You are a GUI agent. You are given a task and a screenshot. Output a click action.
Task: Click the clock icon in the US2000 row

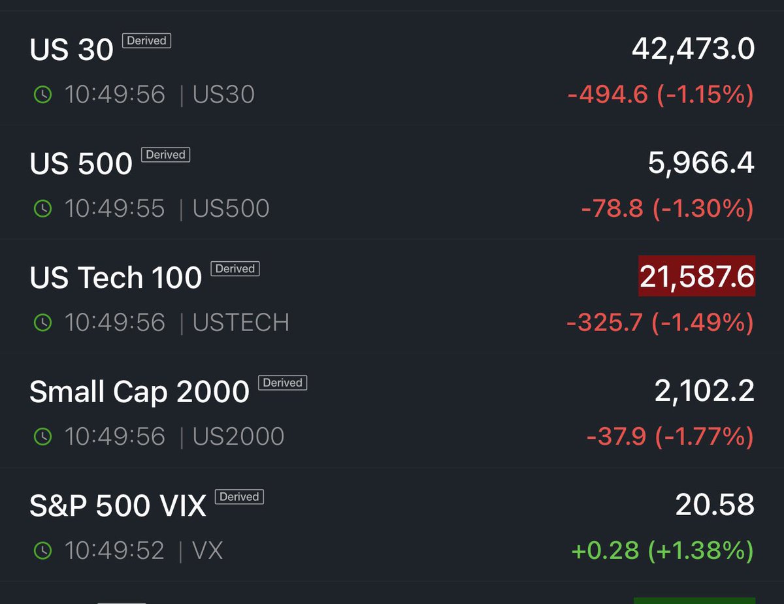click(x=42, y=437)
